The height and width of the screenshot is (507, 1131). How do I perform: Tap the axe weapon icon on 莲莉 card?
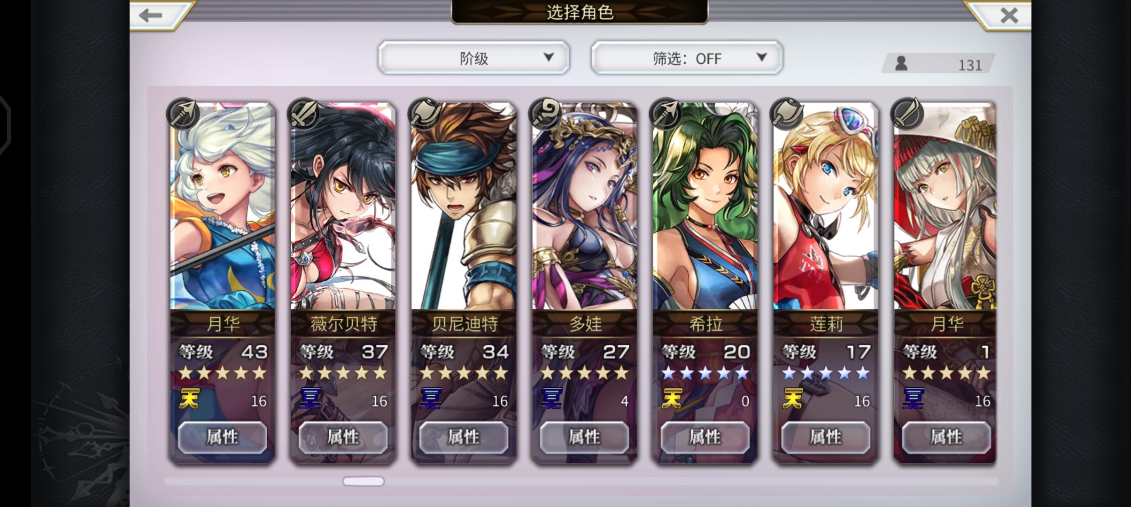786,114
